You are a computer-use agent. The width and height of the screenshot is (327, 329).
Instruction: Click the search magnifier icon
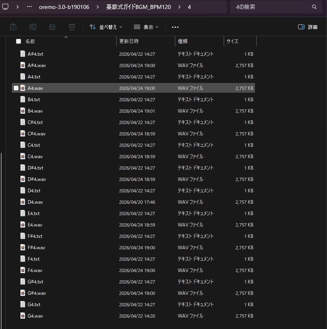pyautogui.click(x=314, y=7)
